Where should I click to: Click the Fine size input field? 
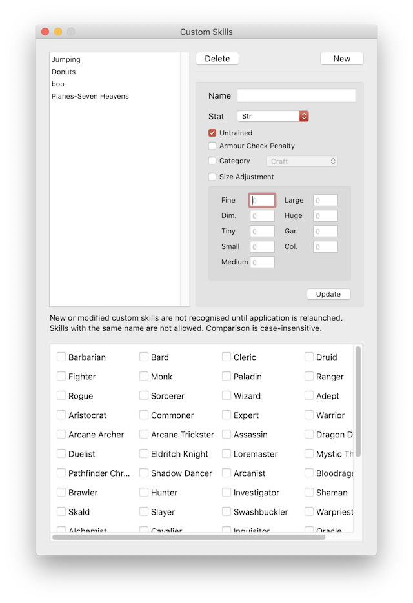[x=262, y=200]
